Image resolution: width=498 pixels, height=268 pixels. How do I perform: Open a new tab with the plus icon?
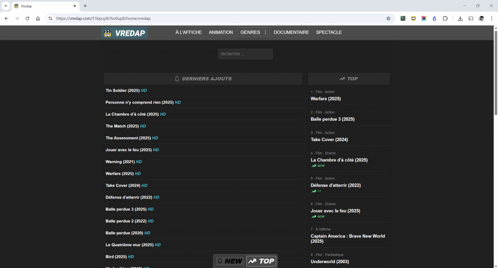[85, 6]
